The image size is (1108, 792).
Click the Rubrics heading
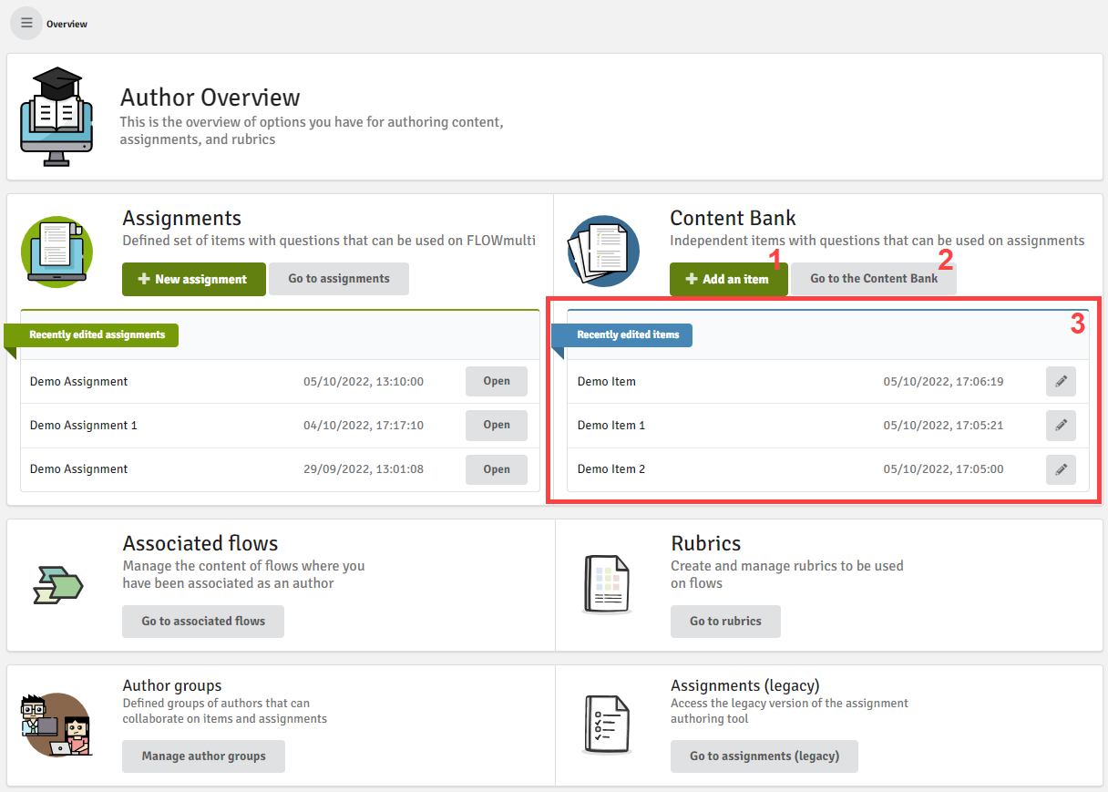[706, 544]
